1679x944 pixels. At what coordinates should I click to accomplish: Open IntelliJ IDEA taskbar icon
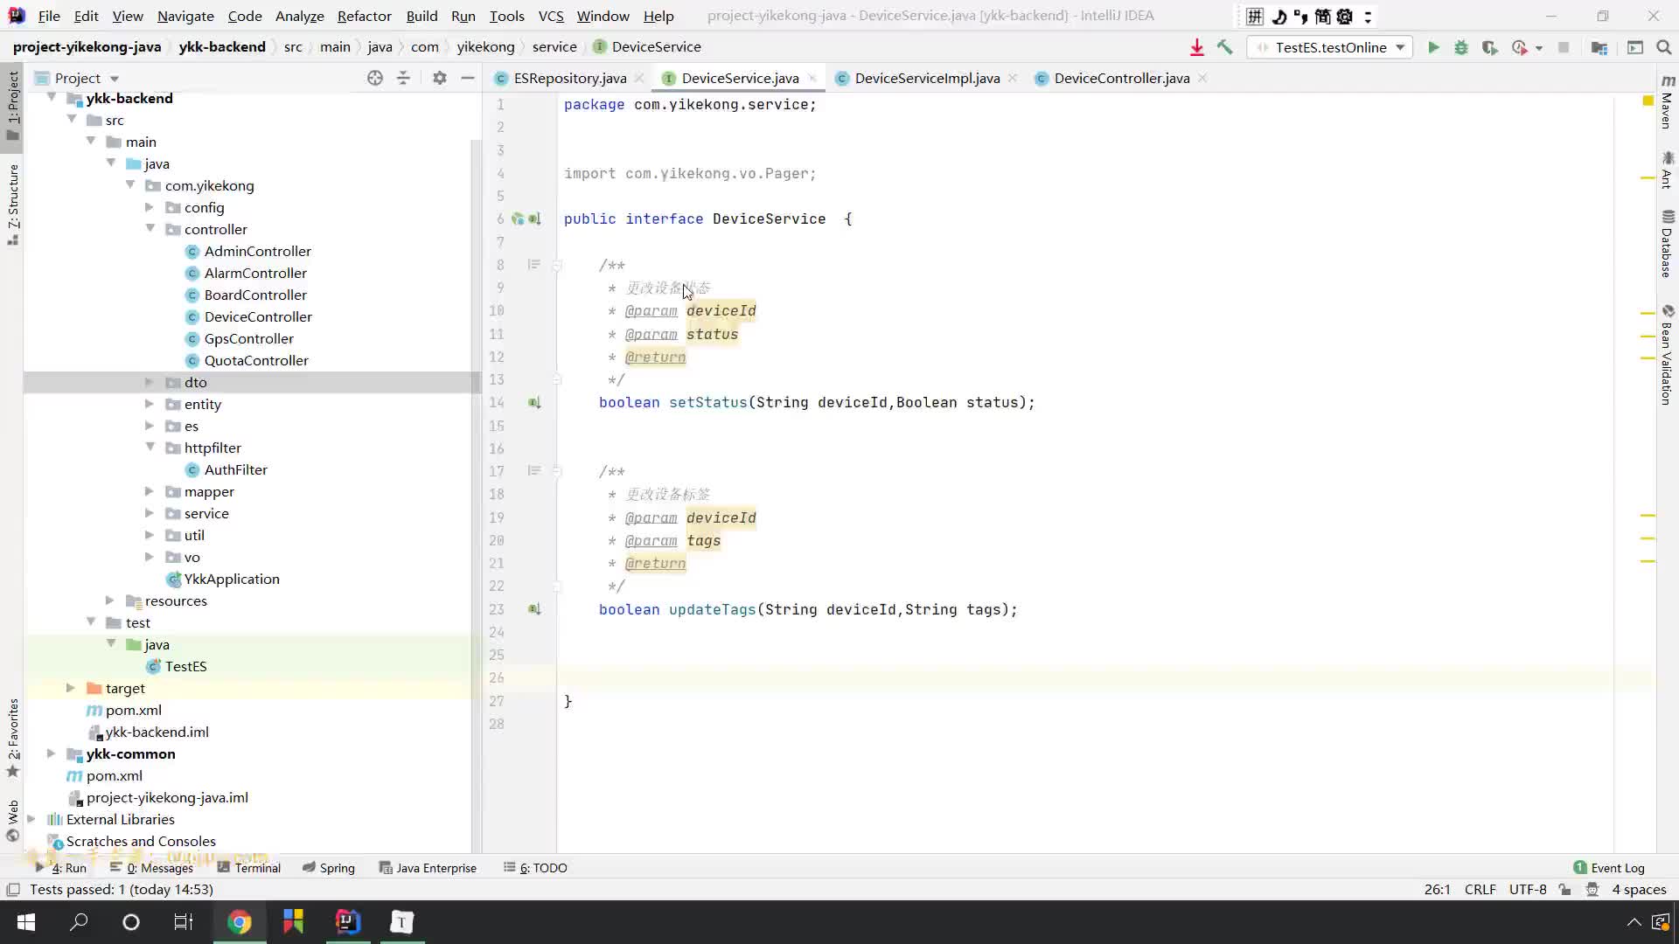348,922
